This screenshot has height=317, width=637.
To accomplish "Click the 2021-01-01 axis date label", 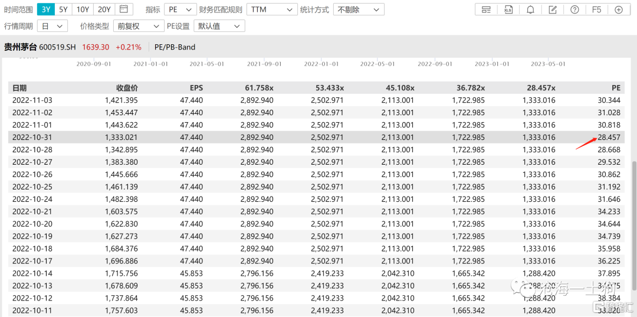I will (150, 64).
